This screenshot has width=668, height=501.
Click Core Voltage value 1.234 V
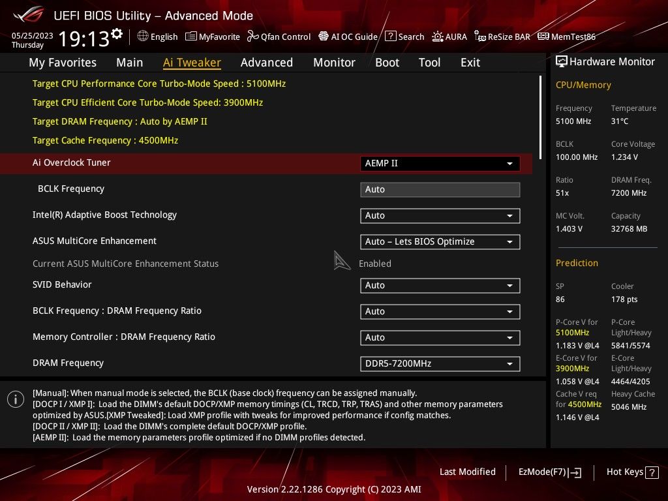point(624,157)
